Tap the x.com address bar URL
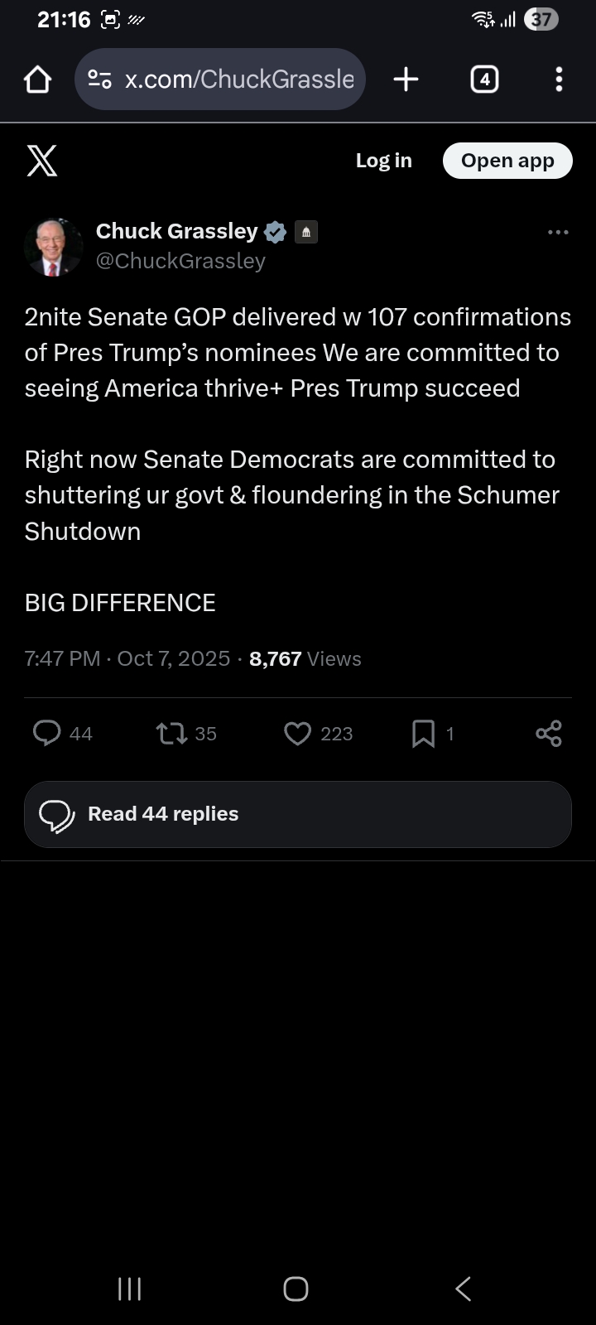The image size is (596, 1325). 239,79
